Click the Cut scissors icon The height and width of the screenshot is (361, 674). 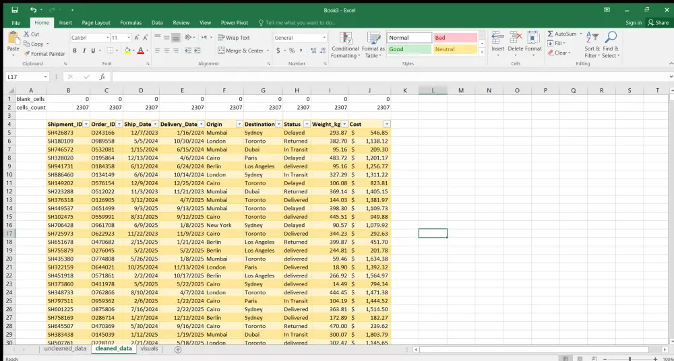pos(27,34)
